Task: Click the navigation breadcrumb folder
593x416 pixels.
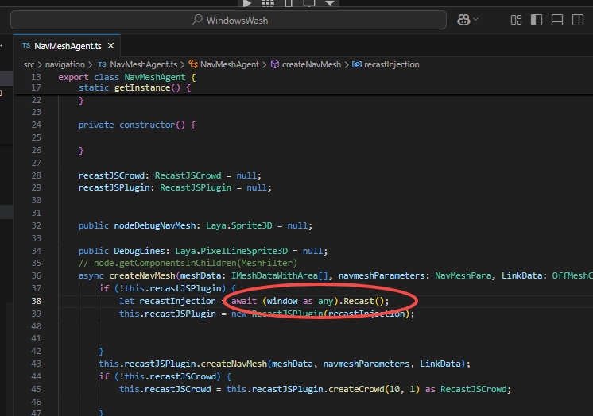Action: (64, 64)
